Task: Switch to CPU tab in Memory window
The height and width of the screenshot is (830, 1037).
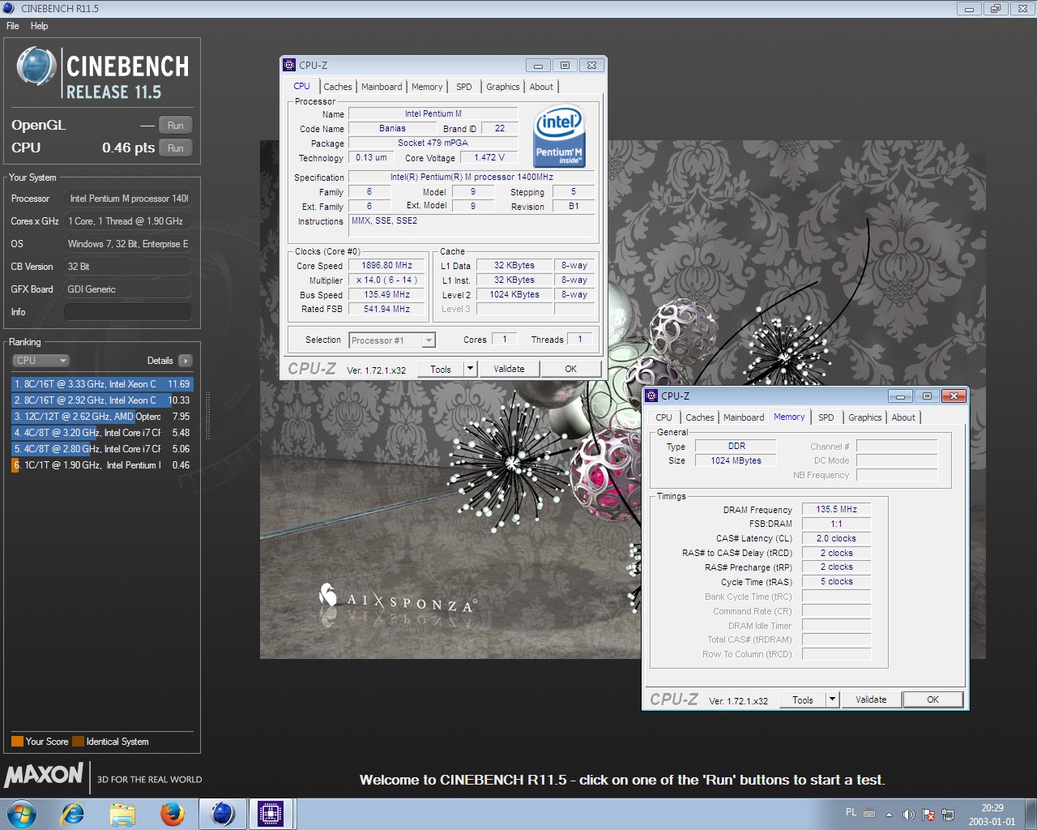Action: coord(664,417)
